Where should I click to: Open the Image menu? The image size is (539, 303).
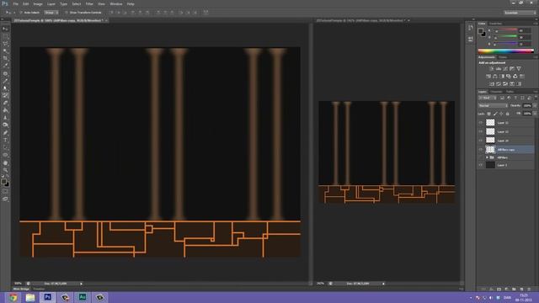[x=38, y=3]
